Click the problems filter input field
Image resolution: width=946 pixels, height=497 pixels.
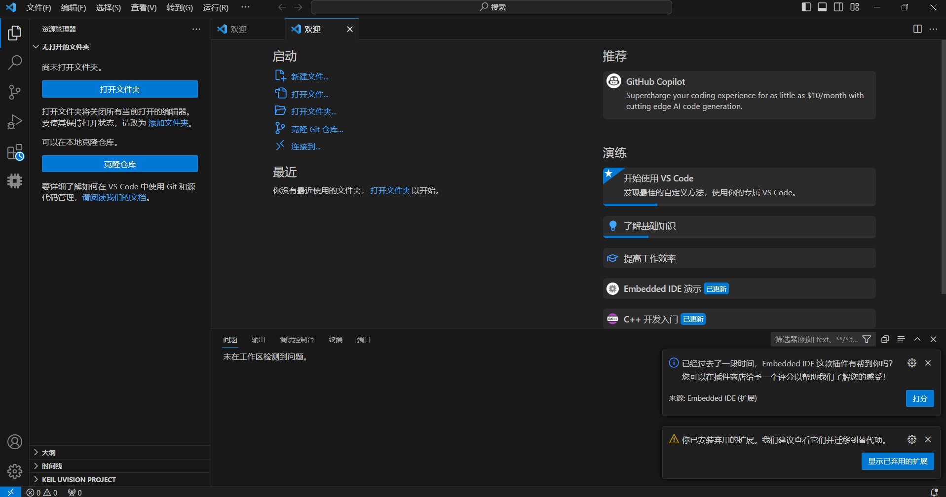[817, 339]
